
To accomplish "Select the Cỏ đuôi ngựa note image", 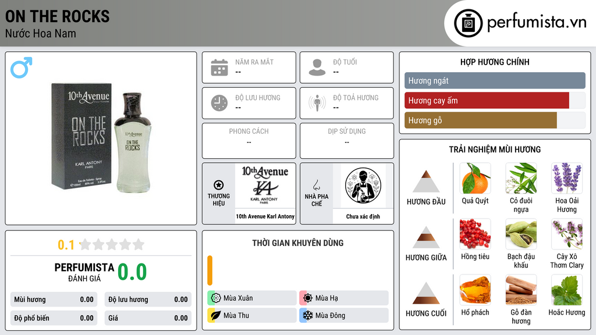I will [x=521, y=178].
